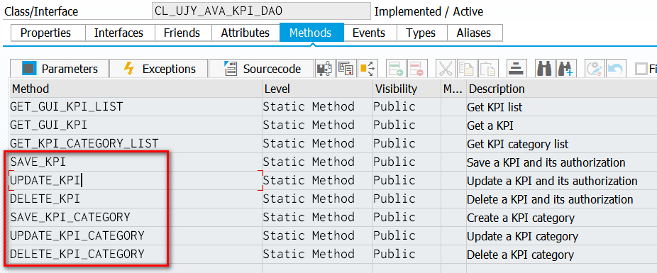657x273 pixels.
Task: Toggle the Filter checkbox
Action: [x=641, y=69]
